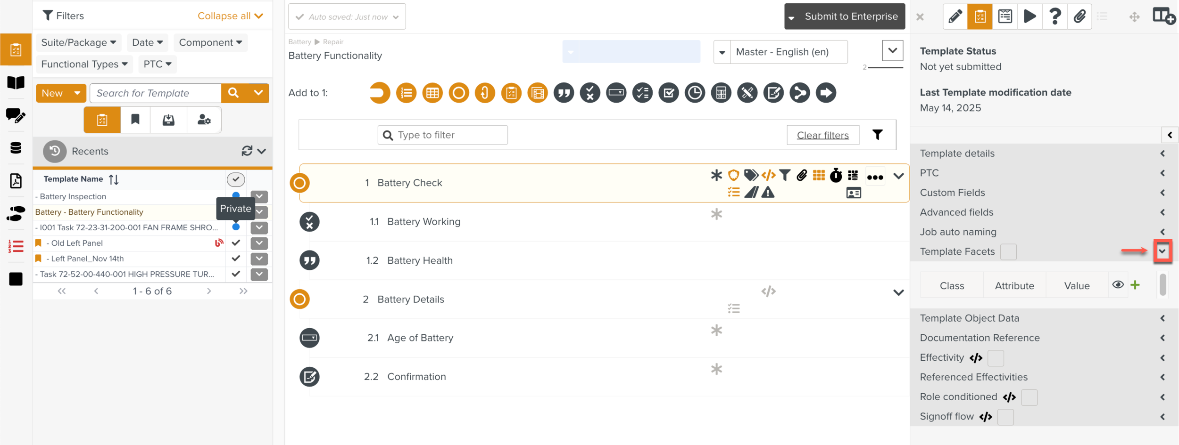Toggle the Template Facets checkbox
The width and height of the screenshot is (1179, 445).
[1008, 251]
